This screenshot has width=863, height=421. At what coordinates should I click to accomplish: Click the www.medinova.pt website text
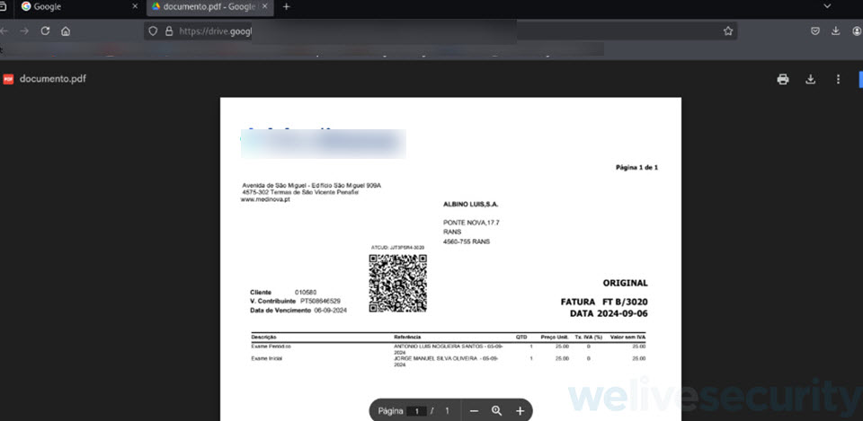click(265, 200)
